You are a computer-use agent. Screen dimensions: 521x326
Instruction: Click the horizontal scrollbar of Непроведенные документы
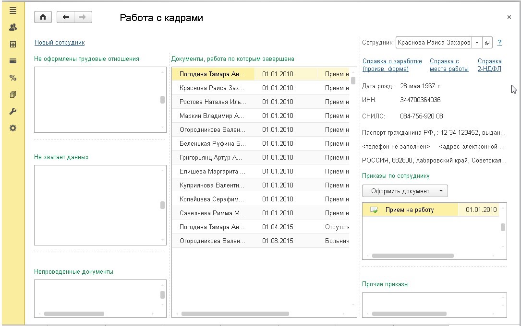[x=74, y=314]
